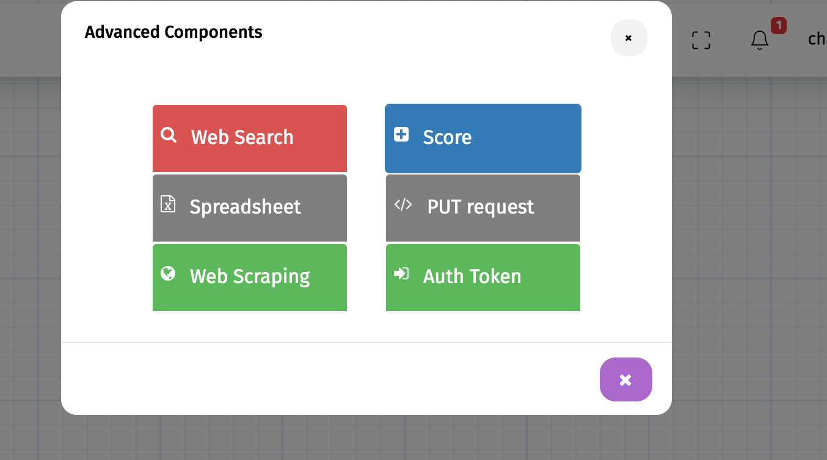The image size is (827, 460).
Task: Choose the Spreadsheet component
Action: [250, 208]
